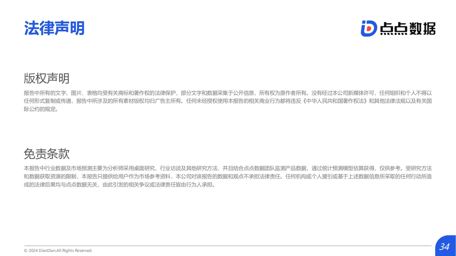Click 《中华人民共和国著作权法》 in copyright paragraph
Screen dimensions: 456x256
[335, 101]
